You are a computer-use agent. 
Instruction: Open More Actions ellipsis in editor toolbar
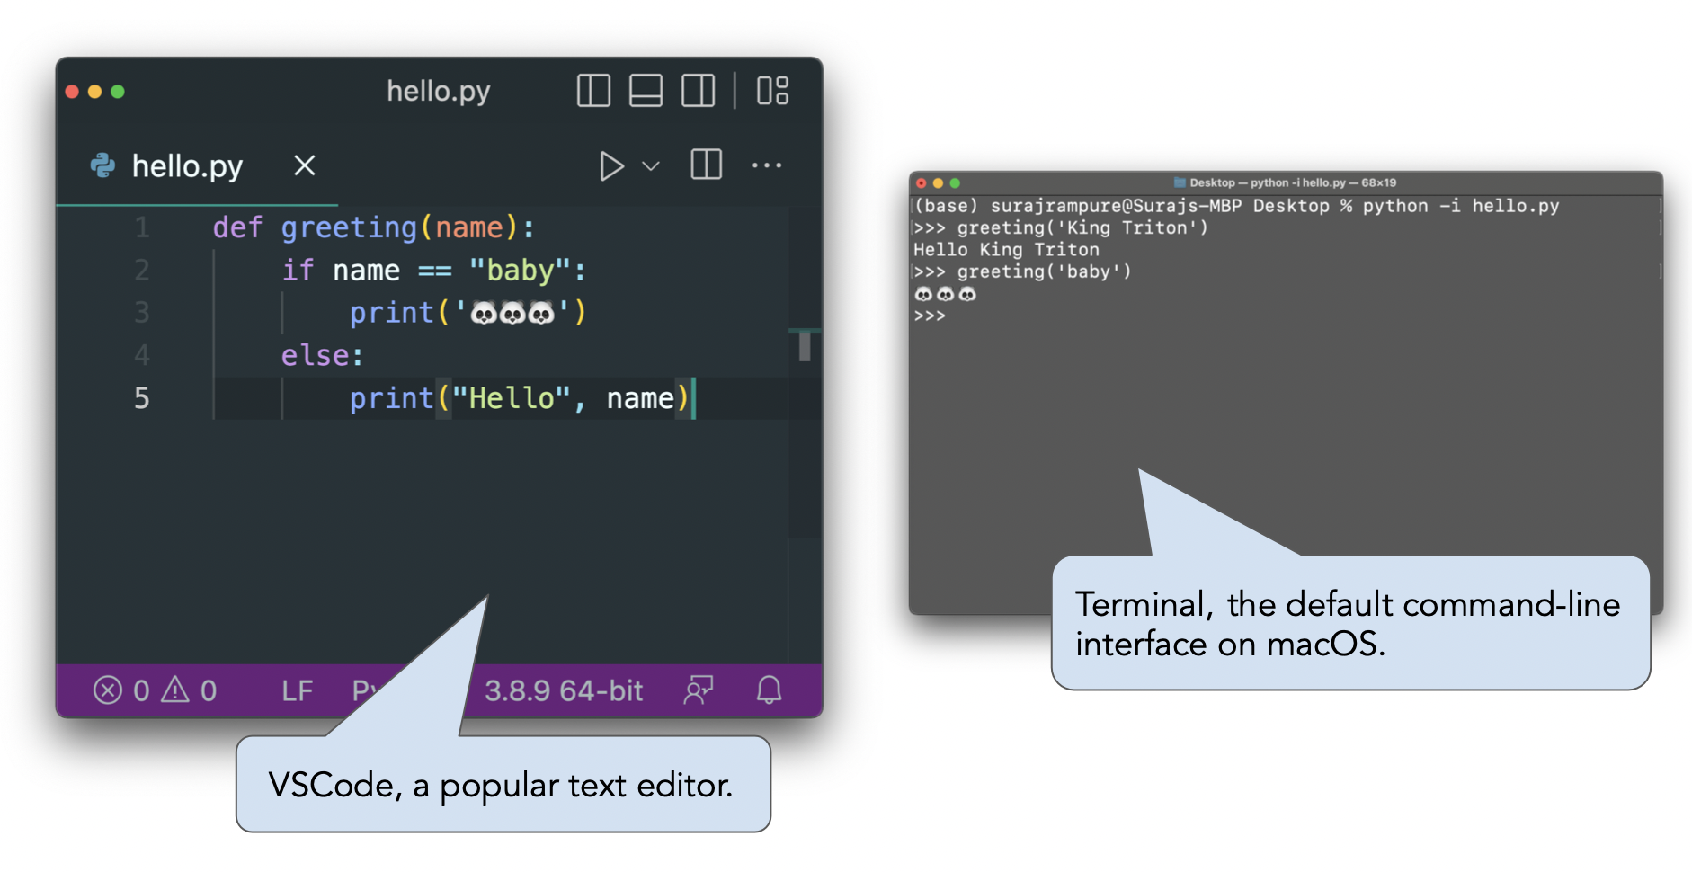coord(767,165)
